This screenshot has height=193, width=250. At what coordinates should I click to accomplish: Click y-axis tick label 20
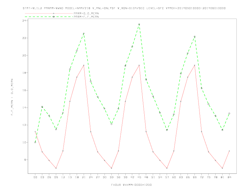(x=24, y=56)
